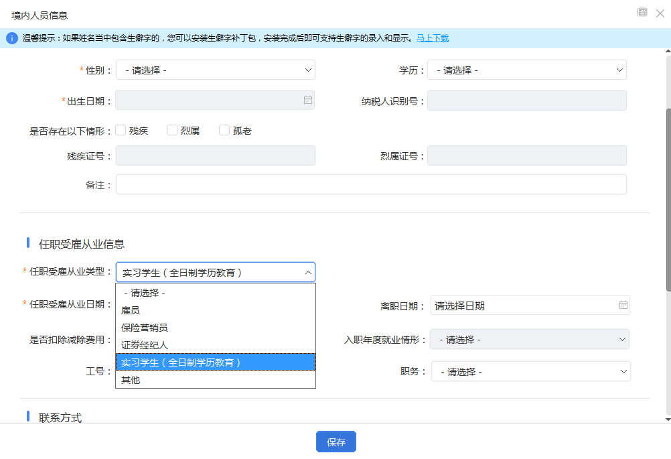
Task: Enable the 残疾 checkbox
Action: (x=121, y=129)
